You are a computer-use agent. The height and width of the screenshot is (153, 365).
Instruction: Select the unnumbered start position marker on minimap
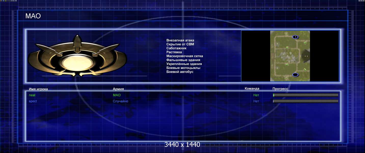[295, 75]
